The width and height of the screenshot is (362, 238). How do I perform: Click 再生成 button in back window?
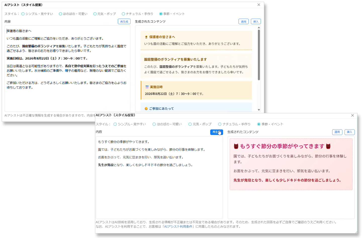click(124, 22)
